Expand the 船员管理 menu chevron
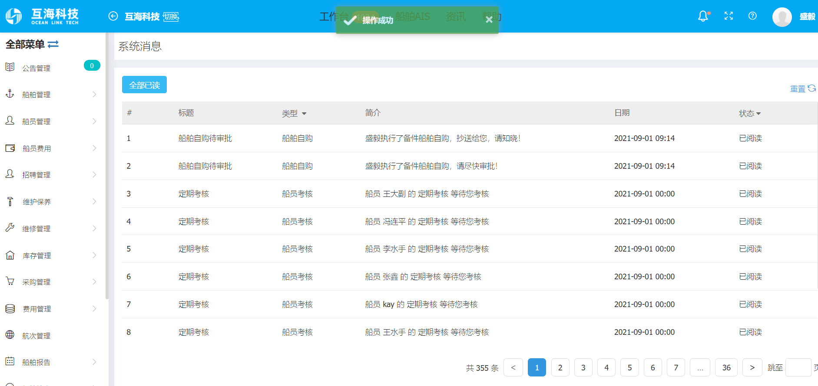This screenshot has height=386, width=818. coord(94,121)
